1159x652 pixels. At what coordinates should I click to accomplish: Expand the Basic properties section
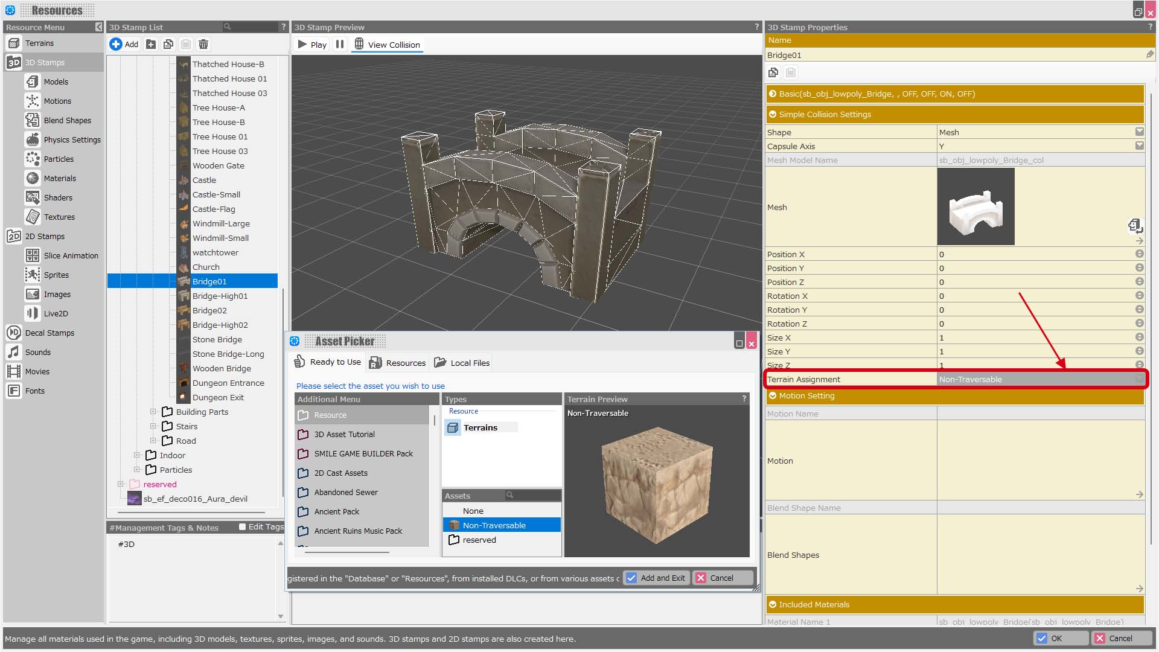click(x=772, y=94)
